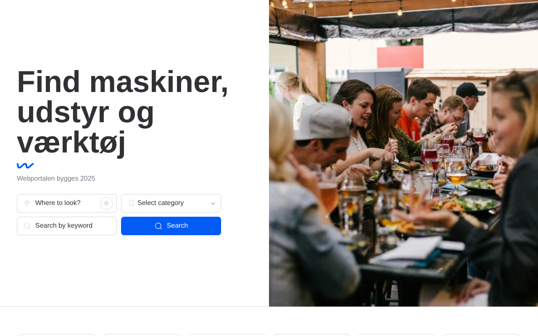Image resolution: width=538 pixels, height=336 pixels.
Task: Select the first card at page bottom
Action: pyautogui.click(x=57, y=335)
